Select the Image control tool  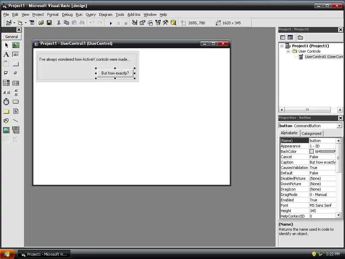click(6, 130)
